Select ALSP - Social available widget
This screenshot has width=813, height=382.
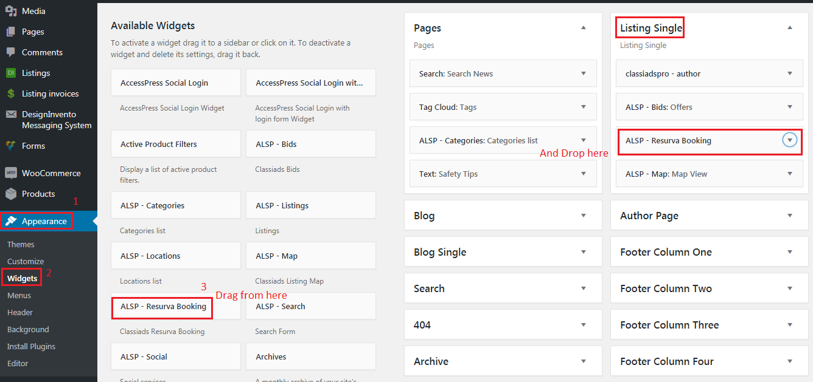click(x=176, y=356)
